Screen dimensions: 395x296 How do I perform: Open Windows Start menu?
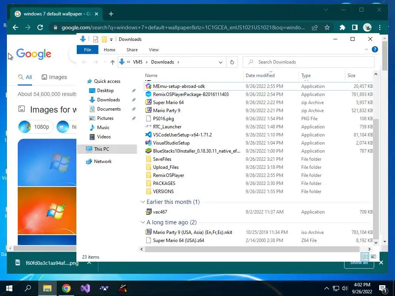[9, 288]
